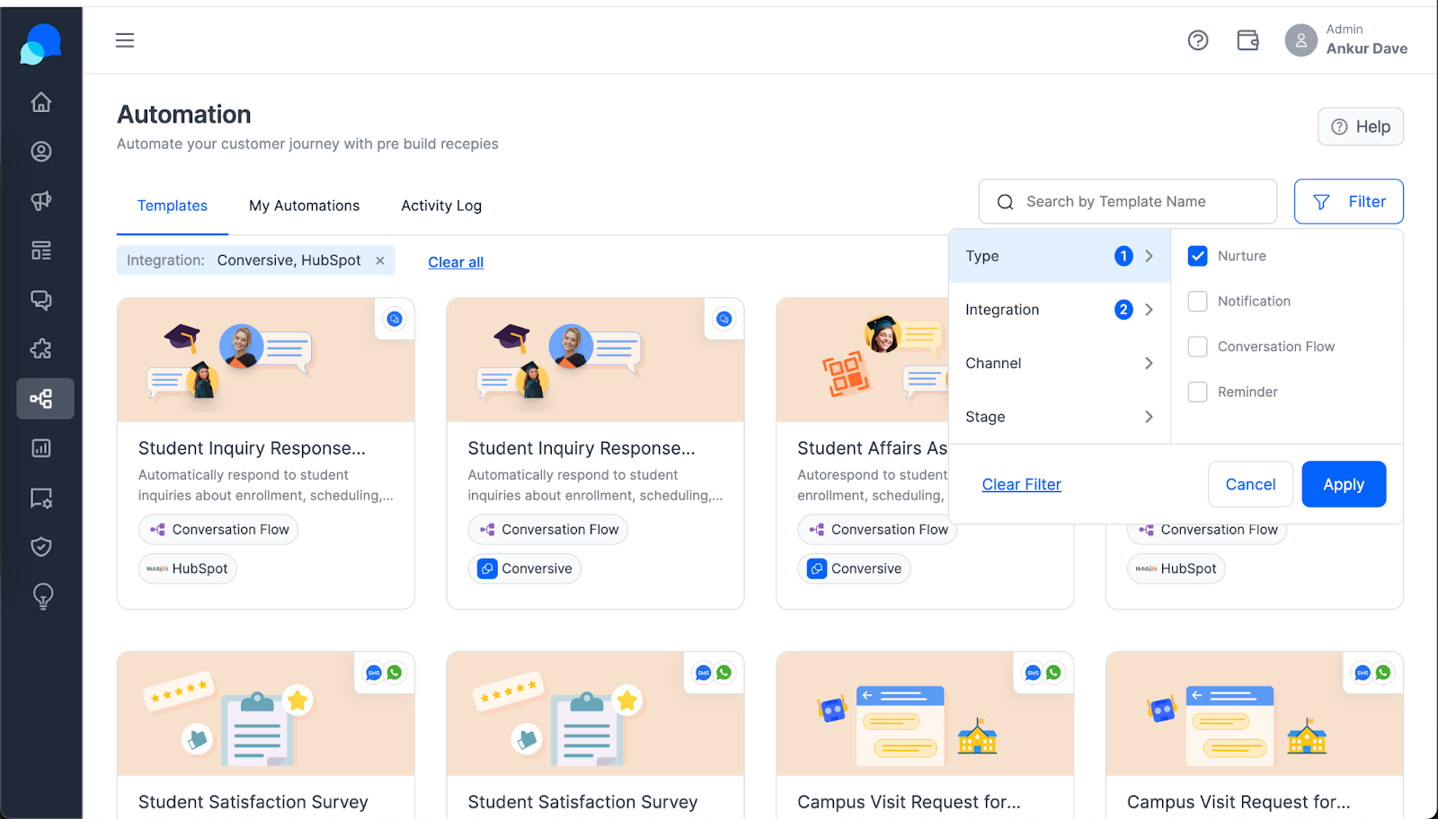Open the Filter button
This screenshot has width=1438, height=819.
pyautogui.click(x=1348, y=201)
